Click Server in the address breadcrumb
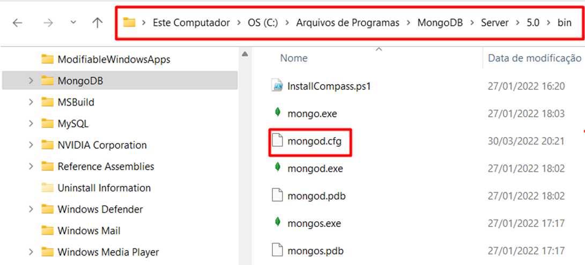 (x=495, y=22)
